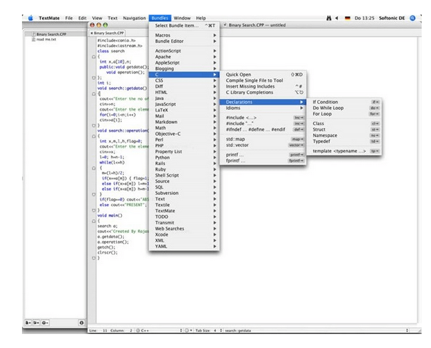Open the Subversion bundle submenu
431x348 pixels.
coord(184,193)
